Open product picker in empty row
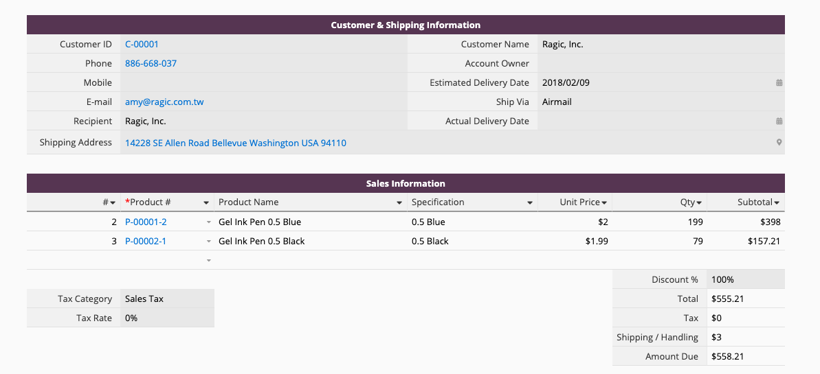The height and width of the screenshot is (374, 820). [208, 261]
